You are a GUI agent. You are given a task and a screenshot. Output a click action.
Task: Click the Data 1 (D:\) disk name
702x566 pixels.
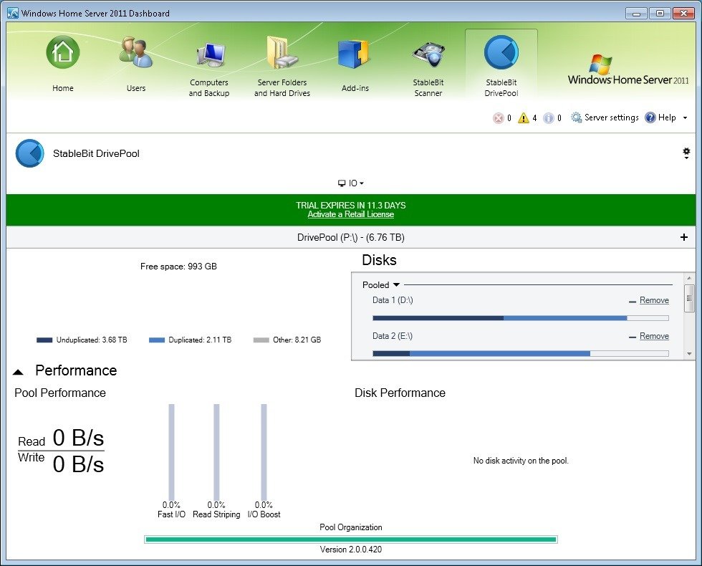click(x=393, y=300)
